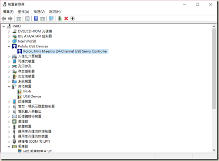The width and height of the screenshot is (219, 161).
Task: Toggle the action pane toolbar icon
Action: pos(42,19)
